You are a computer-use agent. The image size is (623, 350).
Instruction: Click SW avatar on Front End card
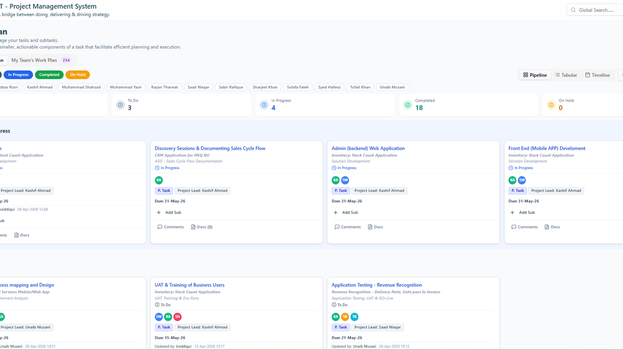pyautogui.click(x=522, y=180)
